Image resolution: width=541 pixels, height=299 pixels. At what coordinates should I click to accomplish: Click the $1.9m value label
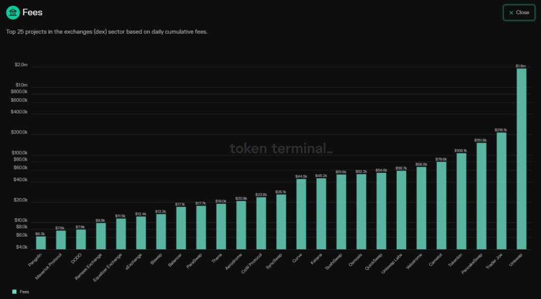coord(520,66)
